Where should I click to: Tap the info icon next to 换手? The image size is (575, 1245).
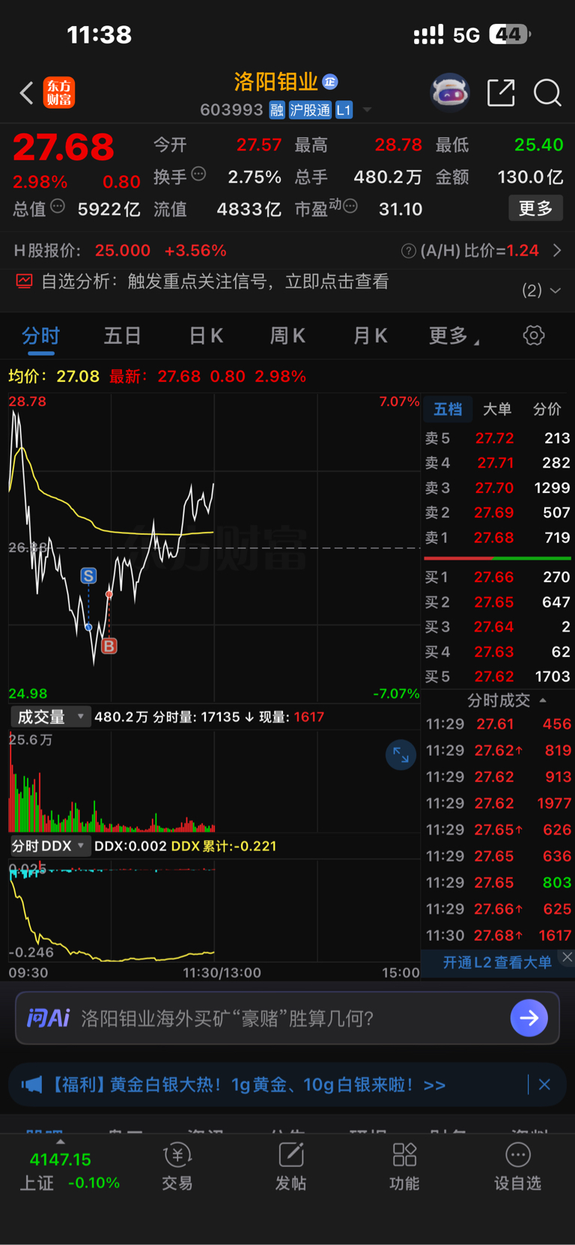tap(198, 174)
